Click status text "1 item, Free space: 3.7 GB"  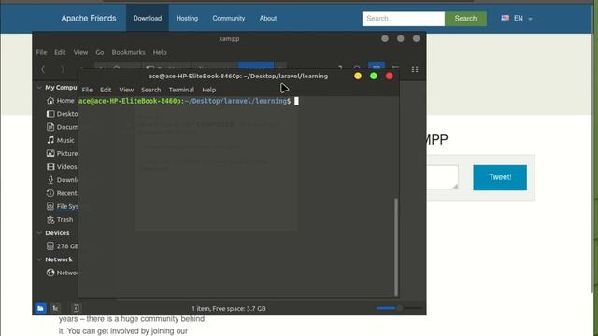click(229, 309)
